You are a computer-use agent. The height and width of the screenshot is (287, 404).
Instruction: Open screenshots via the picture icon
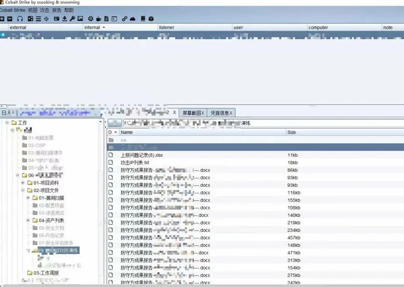pyautogui.click(x=80, y=19)
